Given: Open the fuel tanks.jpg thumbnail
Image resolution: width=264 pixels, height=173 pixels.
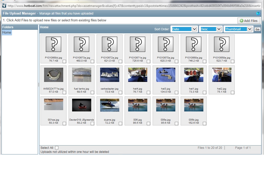Looking at the screenshot, I should 82,75.
